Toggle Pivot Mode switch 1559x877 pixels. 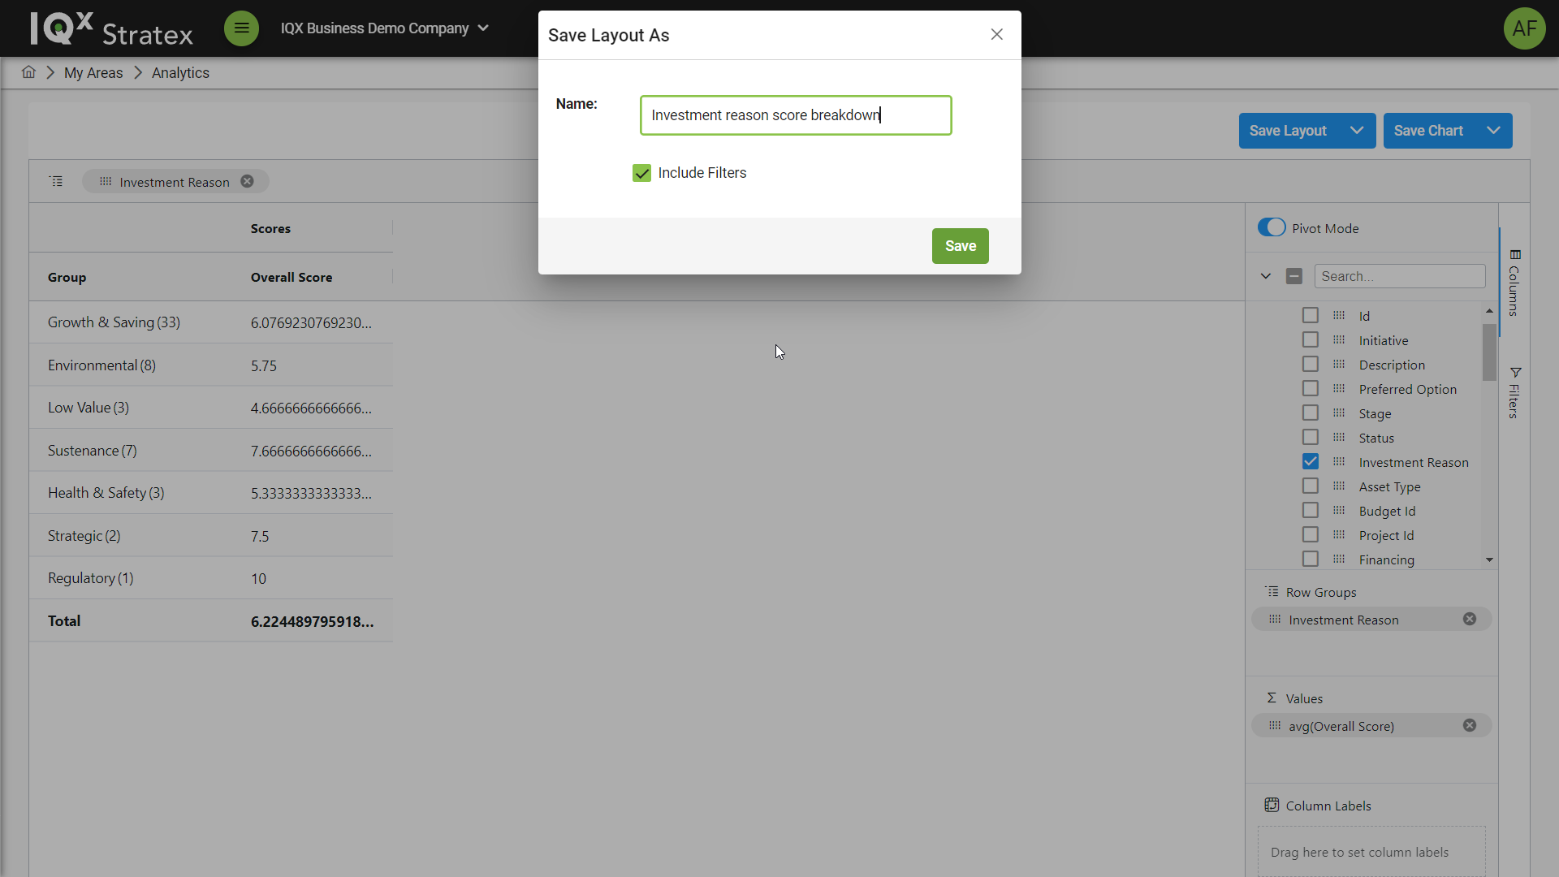1272,228
